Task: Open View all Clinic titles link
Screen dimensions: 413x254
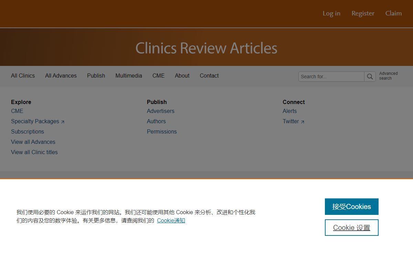Action: 34,152
